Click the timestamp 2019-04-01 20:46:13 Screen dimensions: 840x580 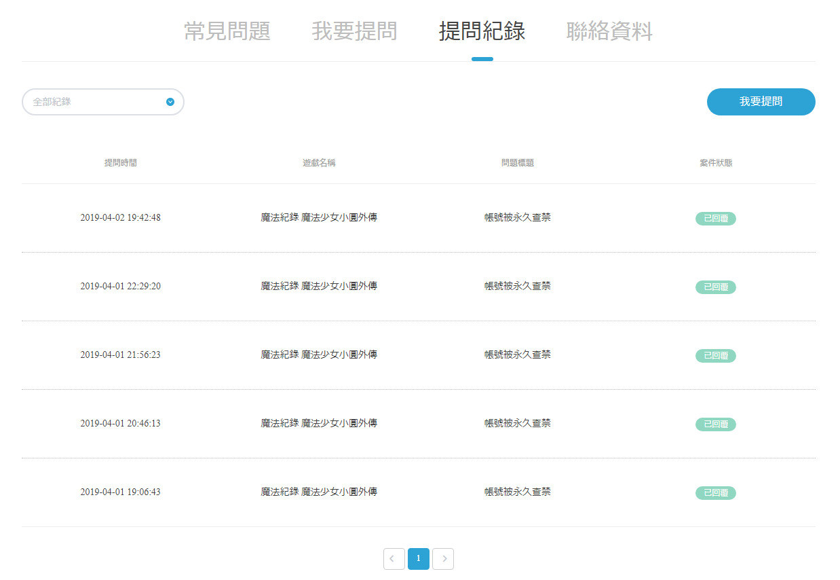pyautogui.click(x=120, y=423)
